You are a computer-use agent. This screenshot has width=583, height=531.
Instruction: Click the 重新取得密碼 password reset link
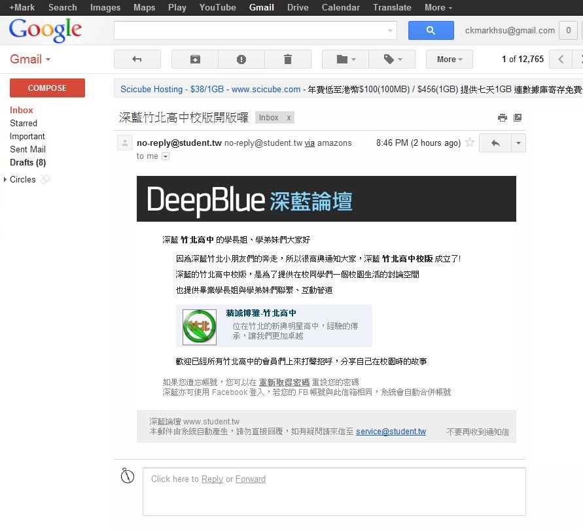pyautogui.click(x=285, y=383)
